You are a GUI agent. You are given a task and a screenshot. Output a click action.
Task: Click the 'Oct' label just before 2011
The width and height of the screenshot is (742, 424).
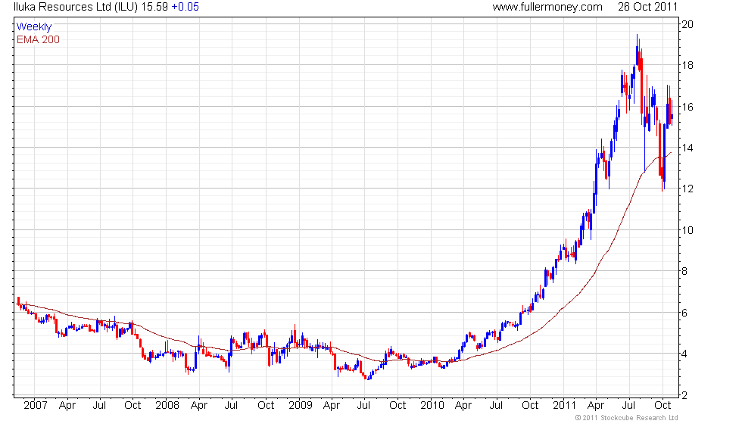pos(530,406)
